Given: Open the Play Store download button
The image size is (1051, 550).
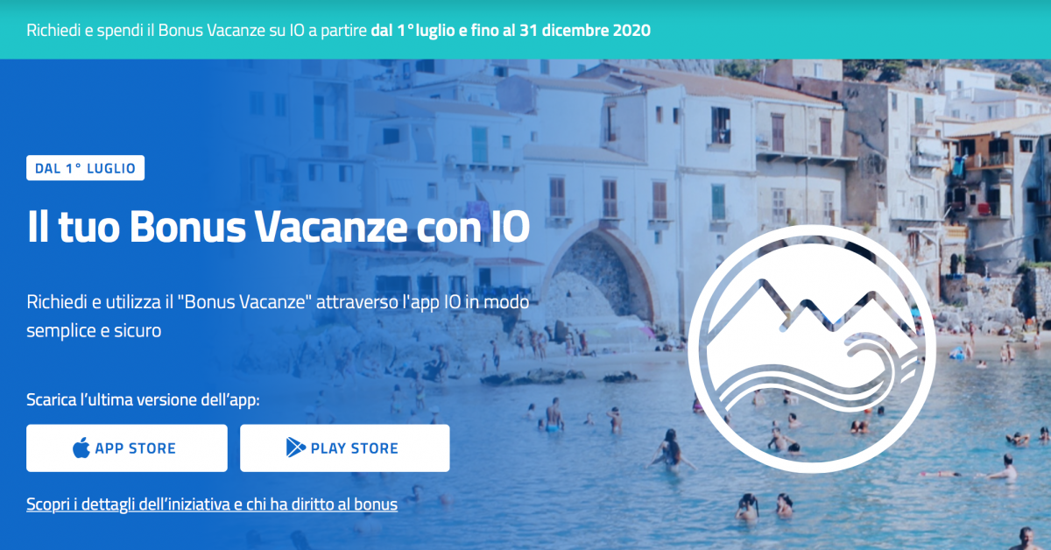Looking at the screenshot, I should coord(345,448).
